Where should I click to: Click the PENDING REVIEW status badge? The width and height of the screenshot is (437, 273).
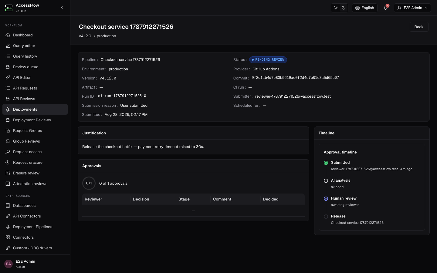tap(268, 60)
